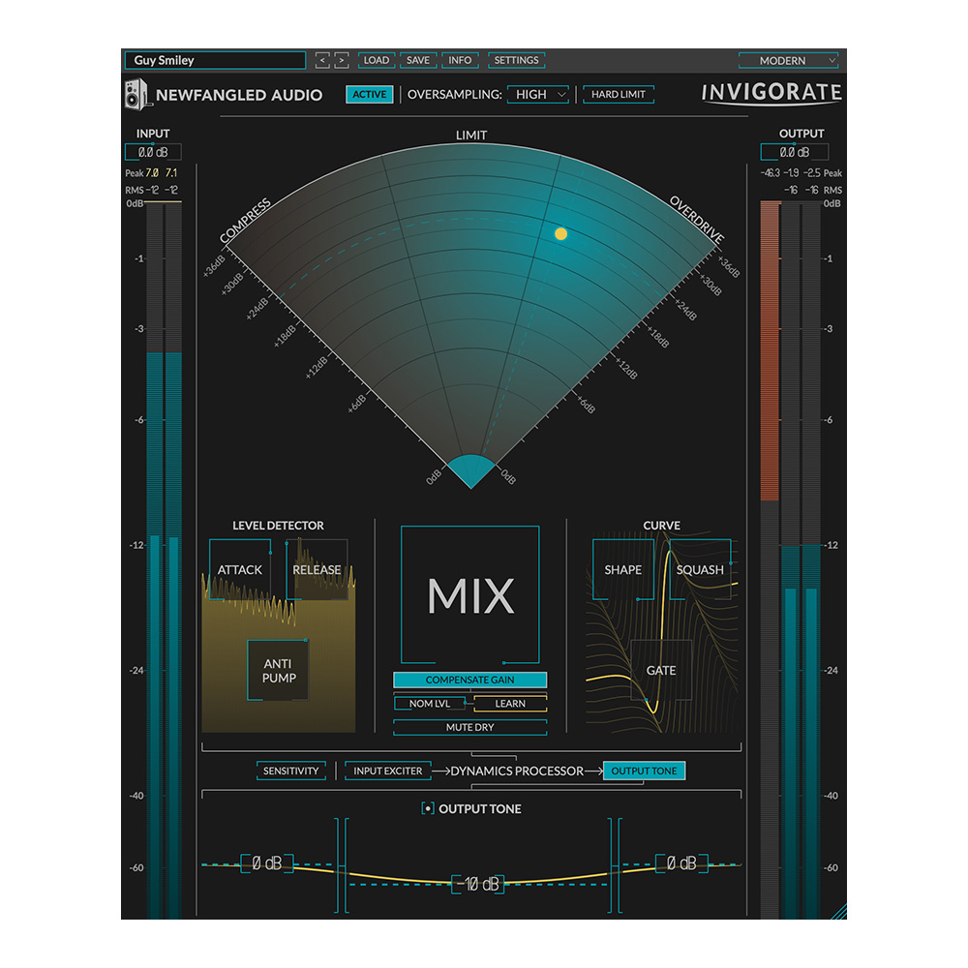Click the -10 dB mid tone handle
The image size is (968, 968).
[x=478, y=884]
